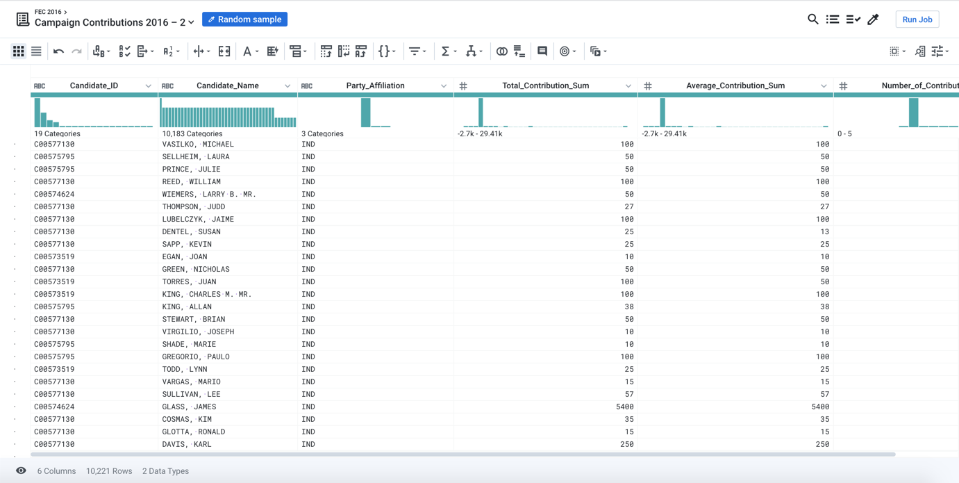
Task: Click the Random sample button
Action: coord(244,19)
